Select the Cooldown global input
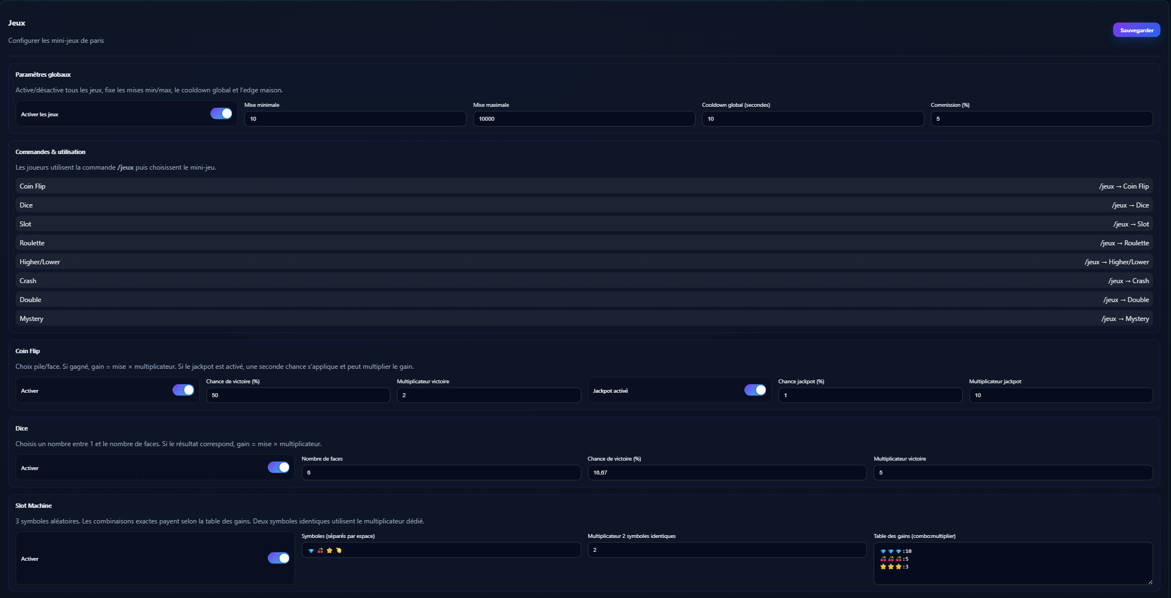Screen dimensions: 1171x598 click(x=812, y=119)
